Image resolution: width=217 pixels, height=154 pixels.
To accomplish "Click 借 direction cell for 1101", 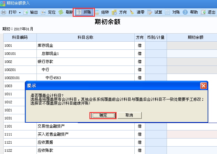I will point(139,126).
